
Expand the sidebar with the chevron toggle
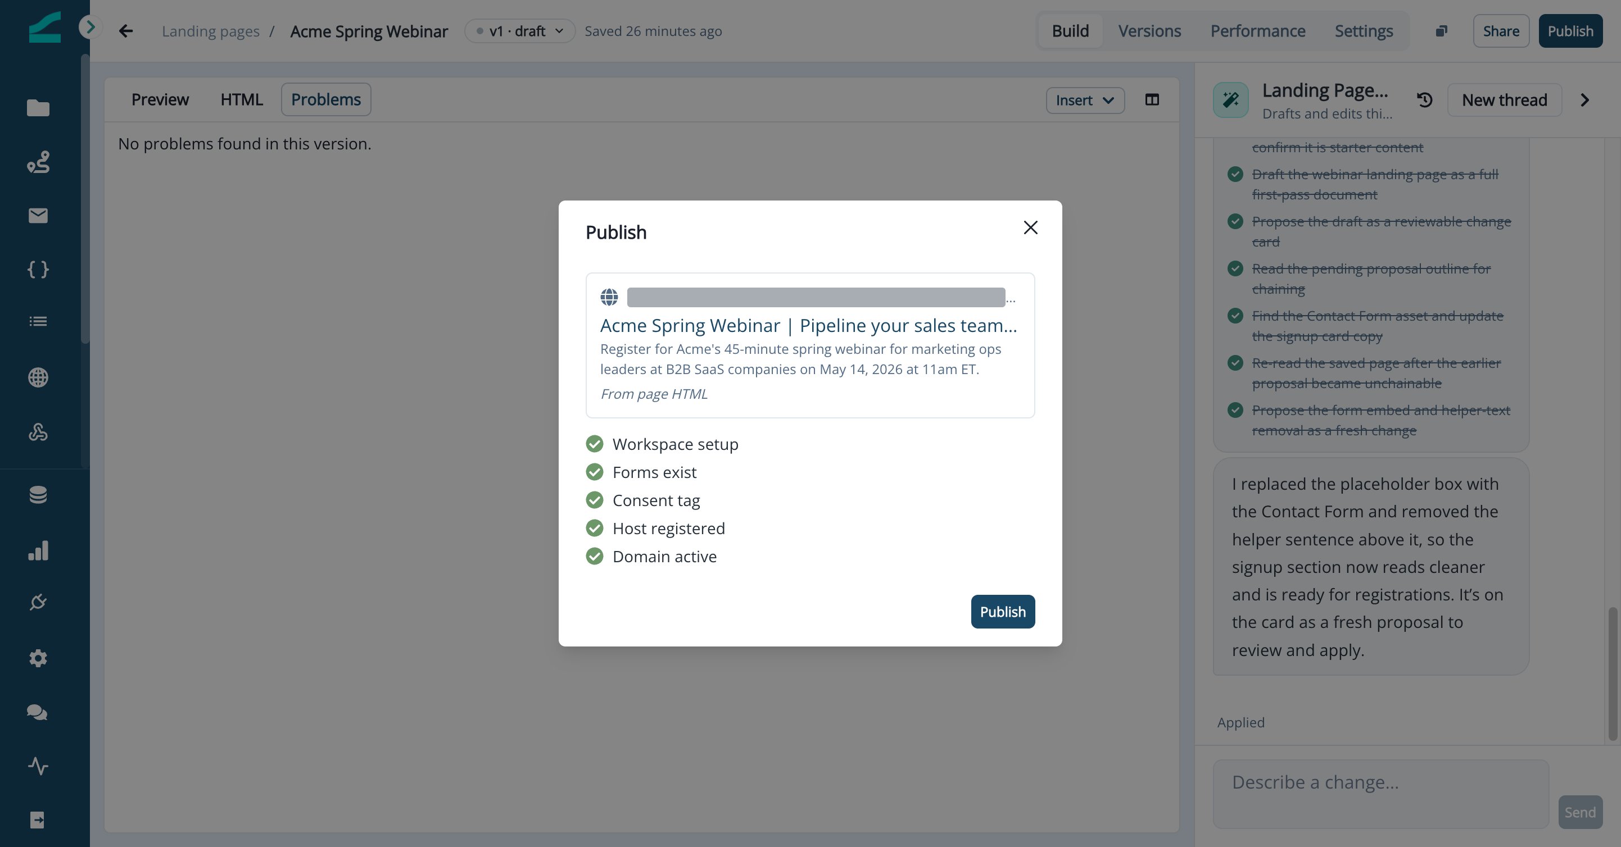[90, 27]
